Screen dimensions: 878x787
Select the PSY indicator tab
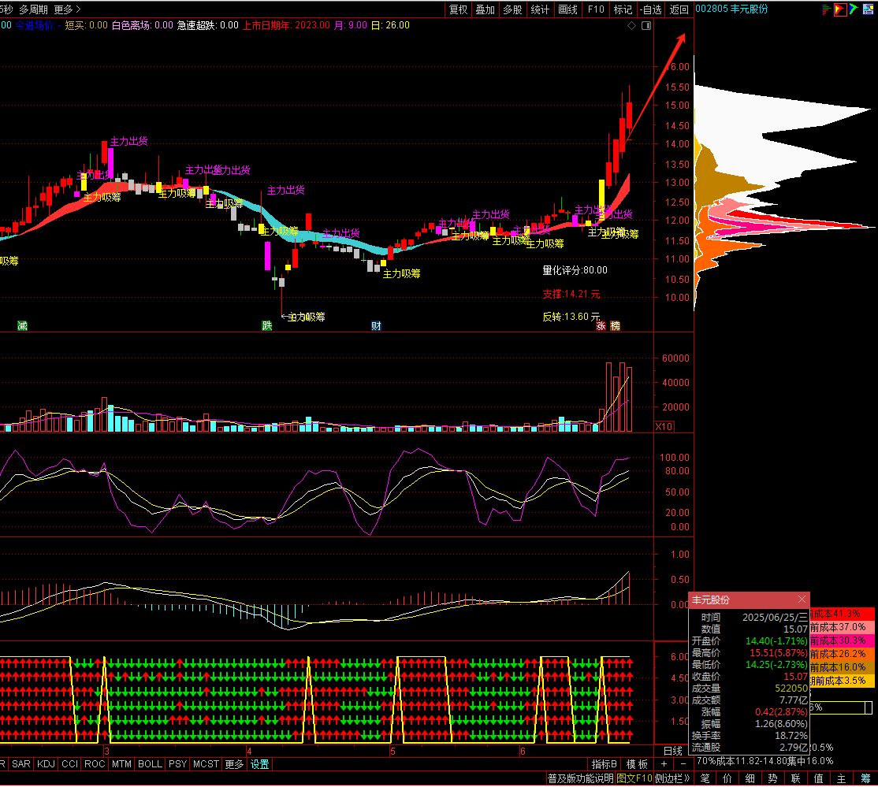(178, 764)
